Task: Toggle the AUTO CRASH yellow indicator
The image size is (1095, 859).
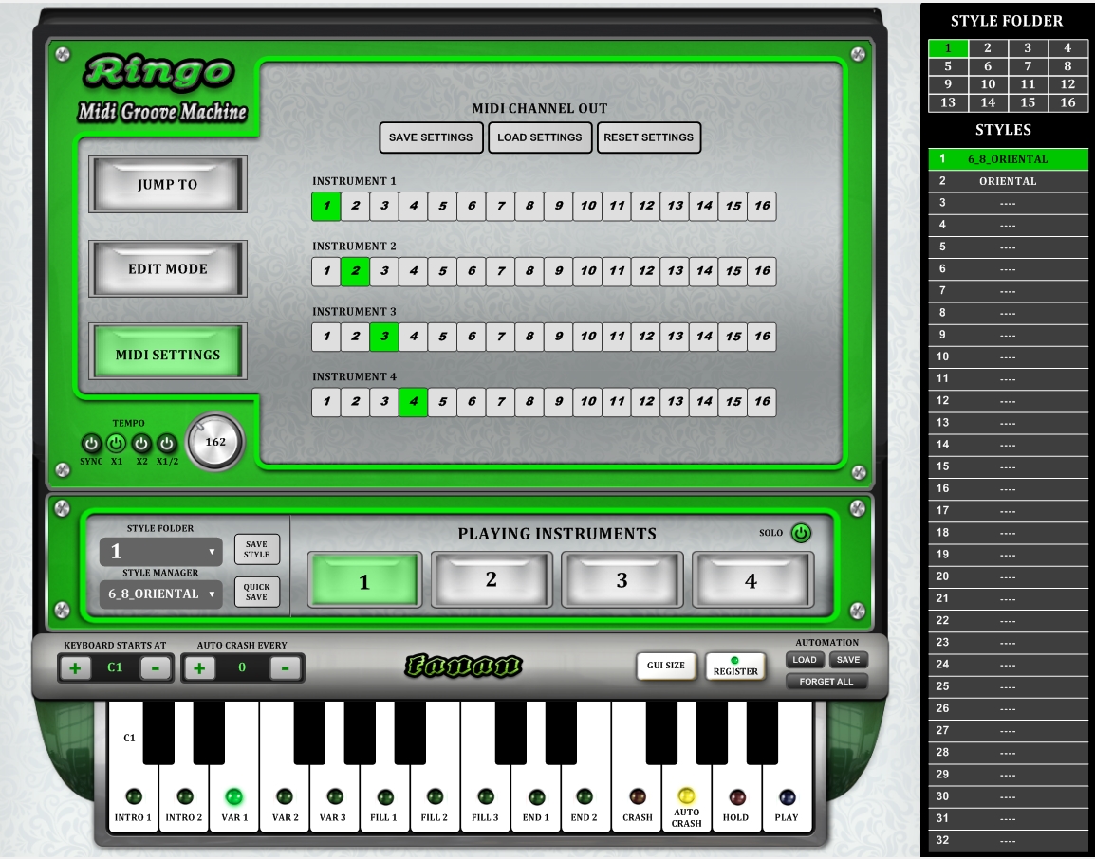Action: coord(686,796)
